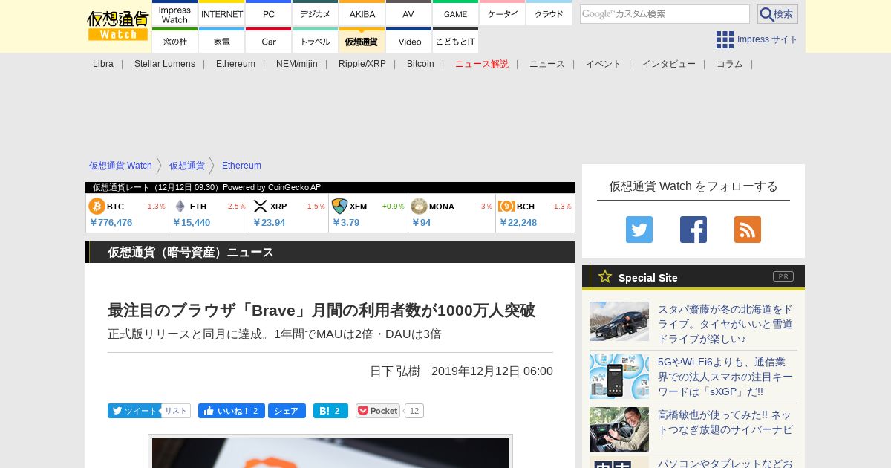Open インタビュー in the menu
The width and height of the screenshot is (891, 468).
pos(669,64)
